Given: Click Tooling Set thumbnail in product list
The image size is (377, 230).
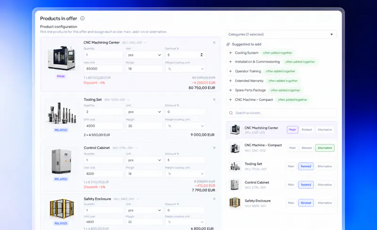Looking at the screenshot, I should click(235, 166).
